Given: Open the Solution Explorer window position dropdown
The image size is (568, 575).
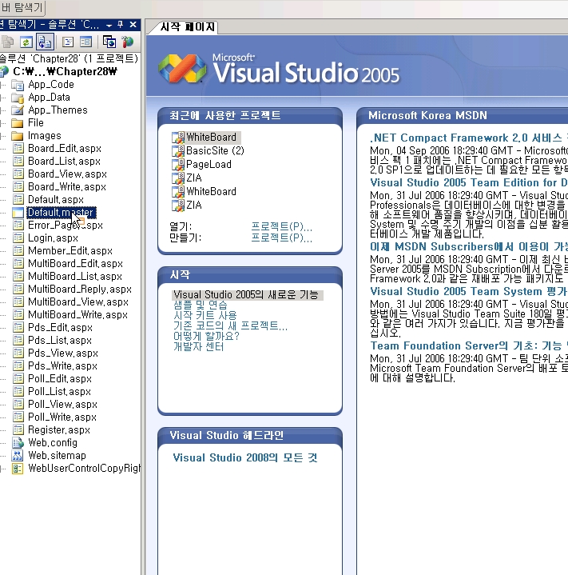Looking at the screenshot, I should point(109,26).
